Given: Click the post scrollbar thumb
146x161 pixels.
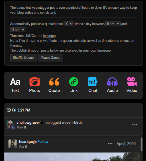Looking at the screenshot, I should click(x=141, y=145).
